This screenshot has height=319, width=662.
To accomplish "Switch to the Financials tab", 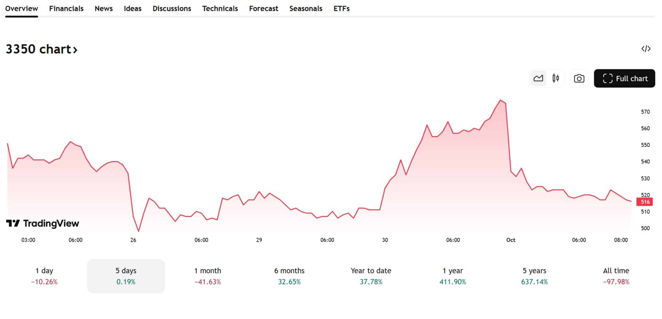I will [66, 9].
